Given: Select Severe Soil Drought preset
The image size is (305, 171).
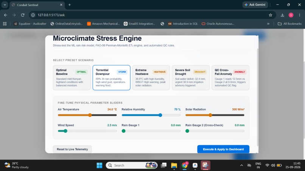Looking at the screenshot, I should pos(191,78).
